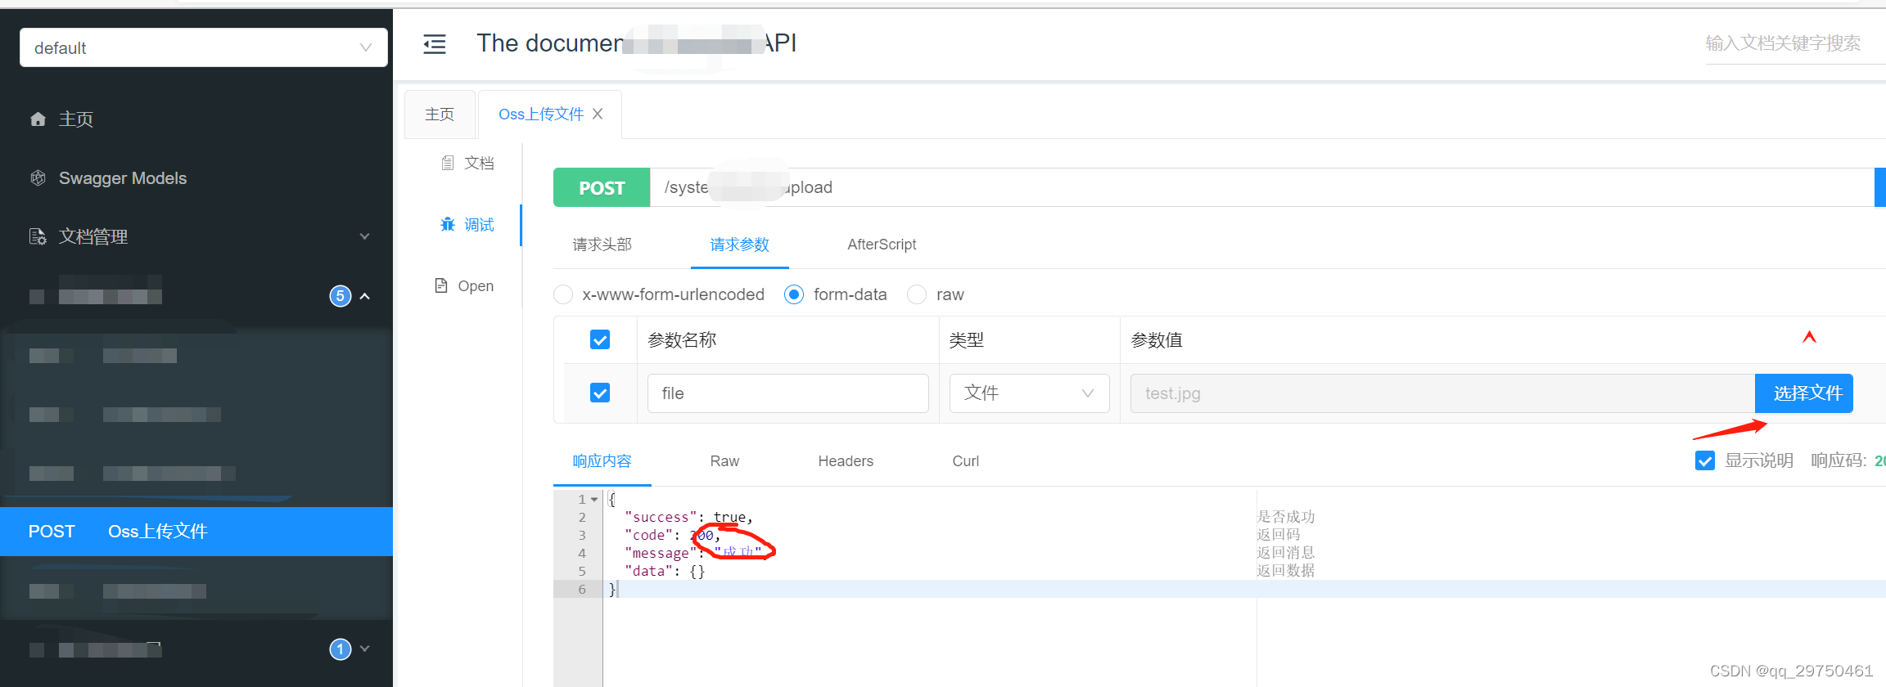The width and height of the screenshot is (1886, 687).
Task: Click the home icon next to 主页
Action: 38,119
